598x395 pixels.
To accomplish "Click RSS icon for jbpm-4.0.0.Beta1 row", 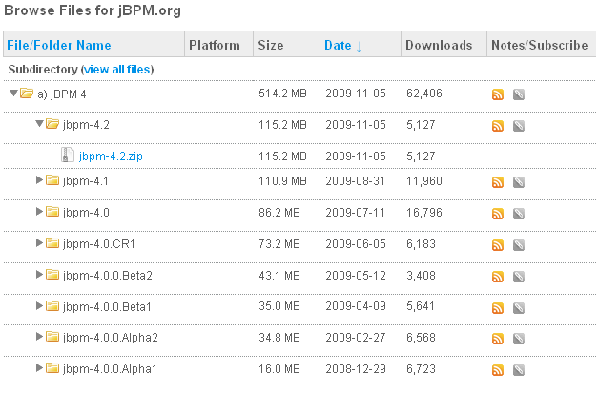I will click(x=497, y=307).
